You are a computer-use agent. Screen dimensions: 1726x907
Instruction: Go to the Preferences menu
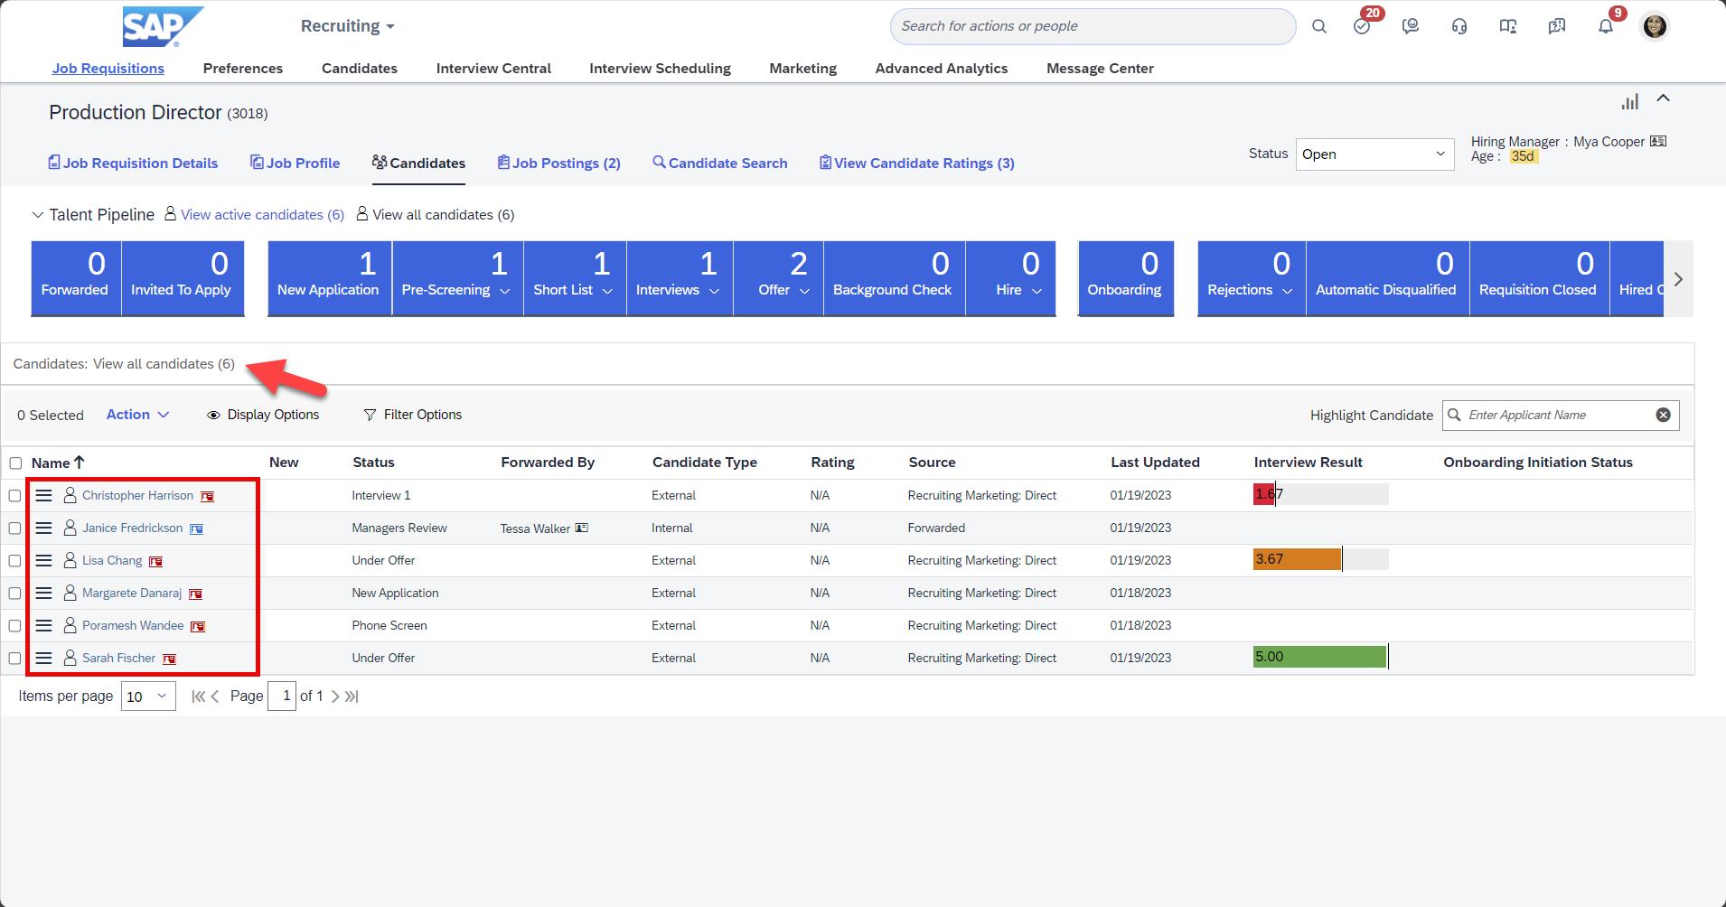coord(243,68)
